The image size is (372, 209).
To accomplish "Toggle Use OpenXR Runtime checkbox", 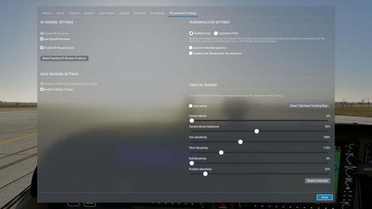I will pos(42,39).
